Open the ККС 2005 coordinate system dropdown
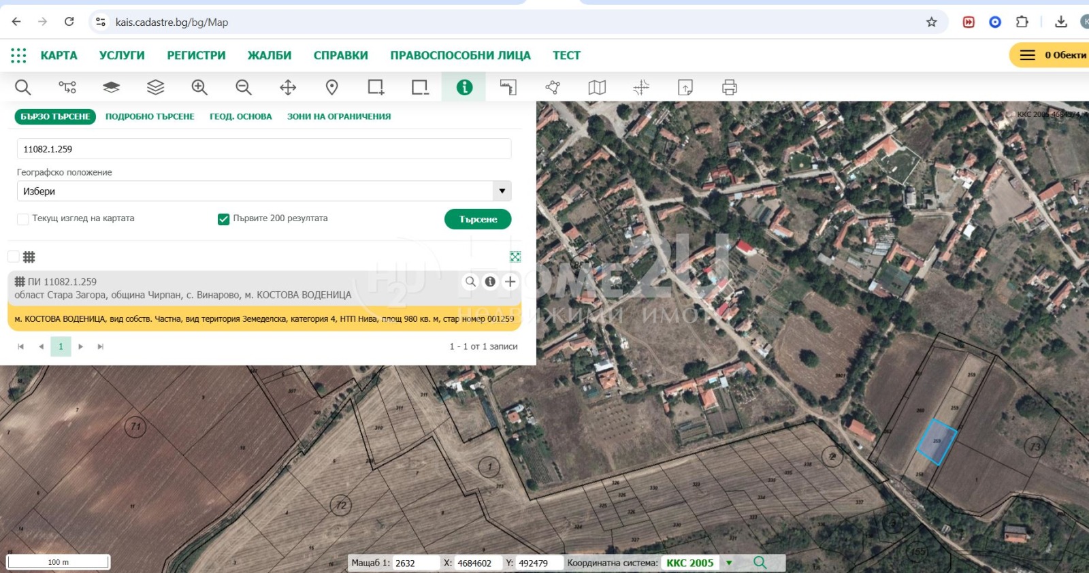Viewport: 1089px width, 573px height. [x=729, y=563]
